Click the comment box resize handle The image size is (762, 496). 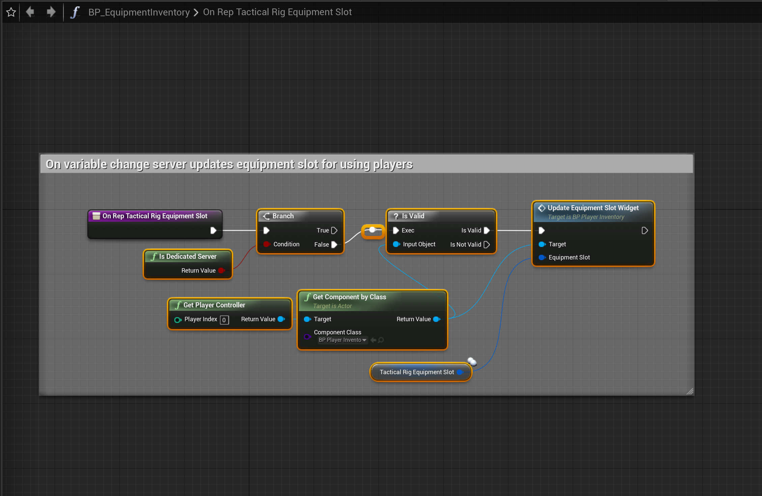(689, 391)
